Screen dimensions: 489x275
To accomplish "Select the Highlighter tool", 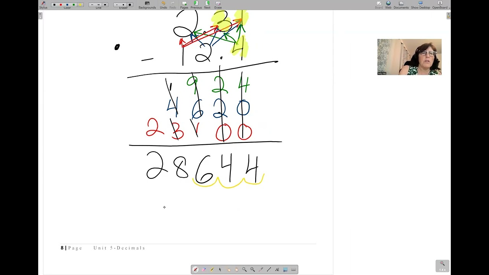I will pyautogui.click(x=212, y=270).
